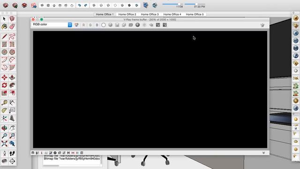Switch frame buffer to alpha channel

coord(104,25)
